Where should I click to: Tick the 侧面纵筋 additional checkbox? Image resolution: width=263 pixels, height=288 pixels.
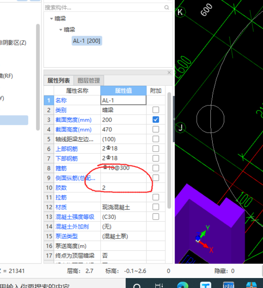(156, 178)
